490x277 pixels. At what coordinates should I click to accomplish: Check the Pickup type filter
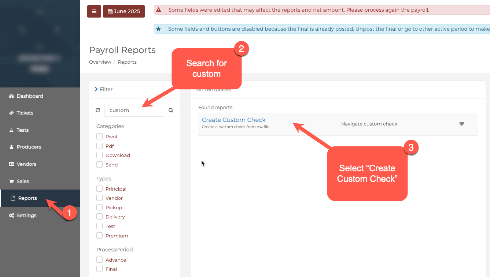[x=99, y=207]
